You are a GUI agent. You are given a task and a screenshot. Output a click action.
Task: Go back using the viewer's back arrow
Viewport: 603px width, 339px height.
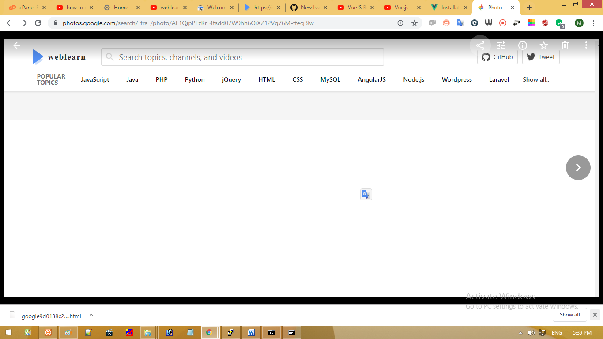click(x=17, y=45)
